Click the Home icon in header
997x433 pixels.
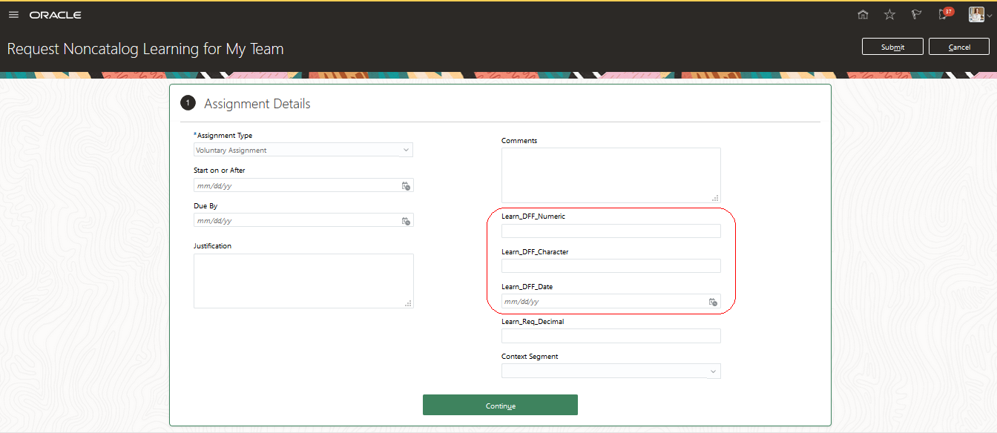[863, 15]
